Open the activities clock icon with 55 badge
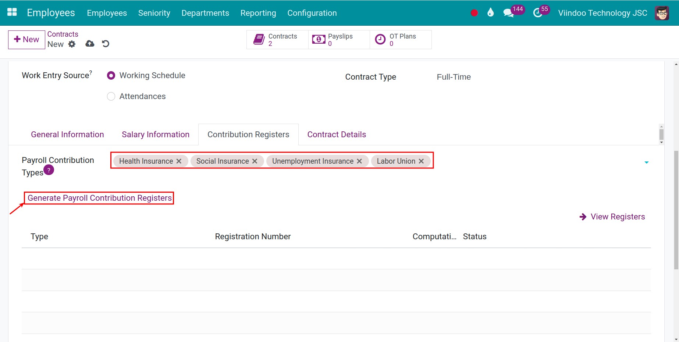Image resolution: width=679 pixels, height=342 pixels. click(537, 13)
